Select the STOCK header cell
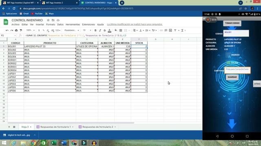This screenshot has height=146, width=261. (x=139, y=43)
